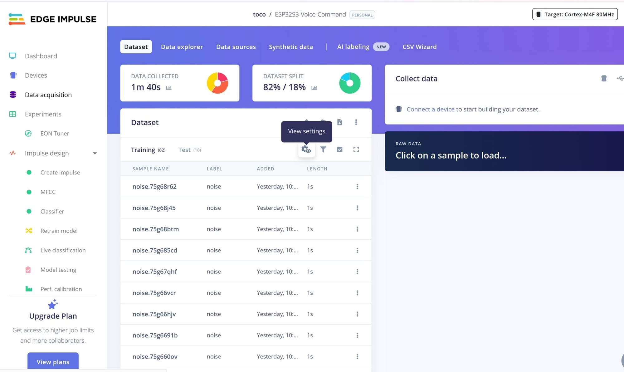Collapse the Impulse design section arrow
Viewport: 624px width, 372px height.
pyautogui.click(x=95, y=153)
